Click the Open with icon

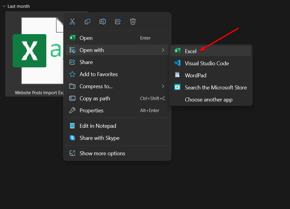click(x=72, y=50)
